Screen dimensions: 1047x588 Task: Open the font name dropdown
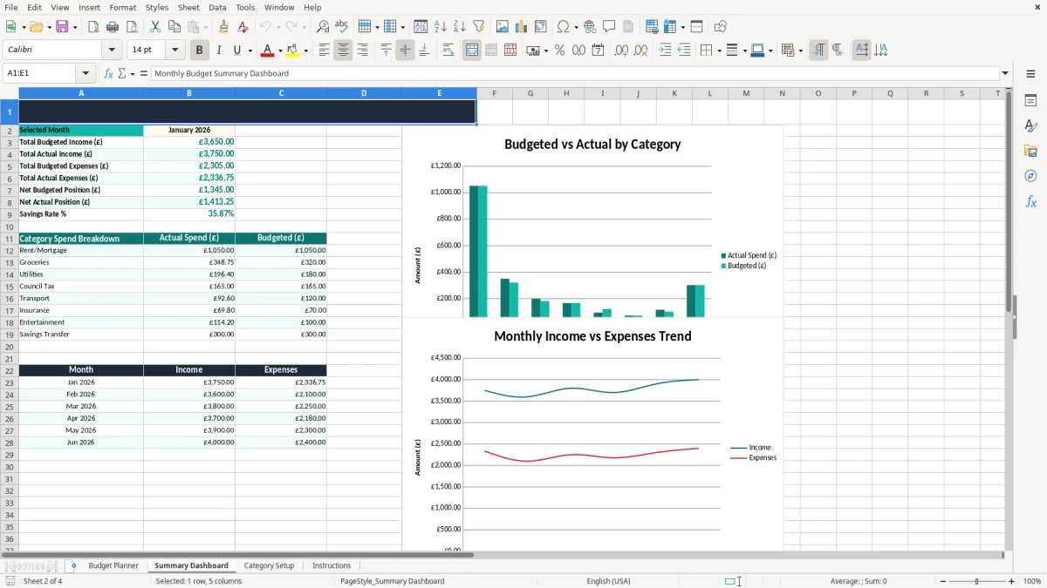[x=113, y=51]
